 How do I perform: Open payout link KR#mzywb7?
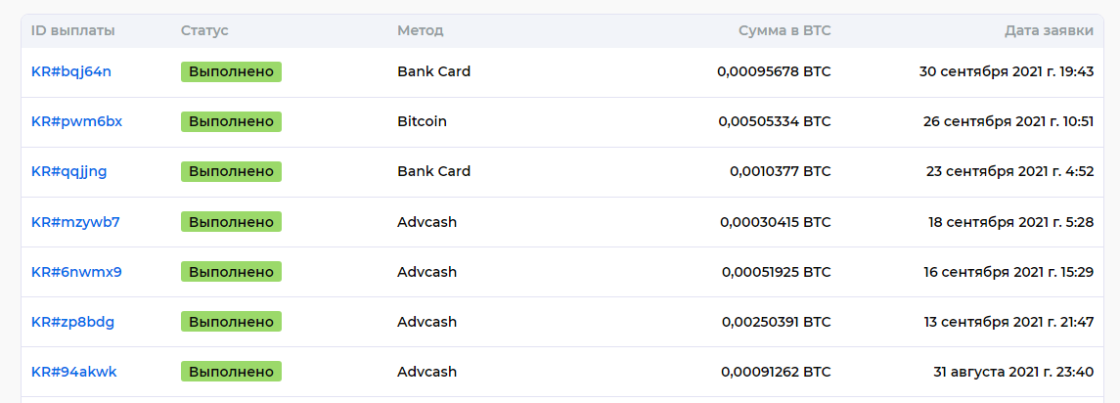coord(75,221)
